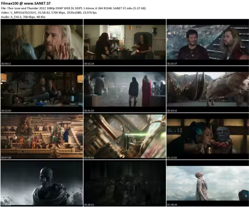The width and height of the screenshot is (249, 207).
Task: Click the 00:08:11 timestamp label
Action: 6,63
